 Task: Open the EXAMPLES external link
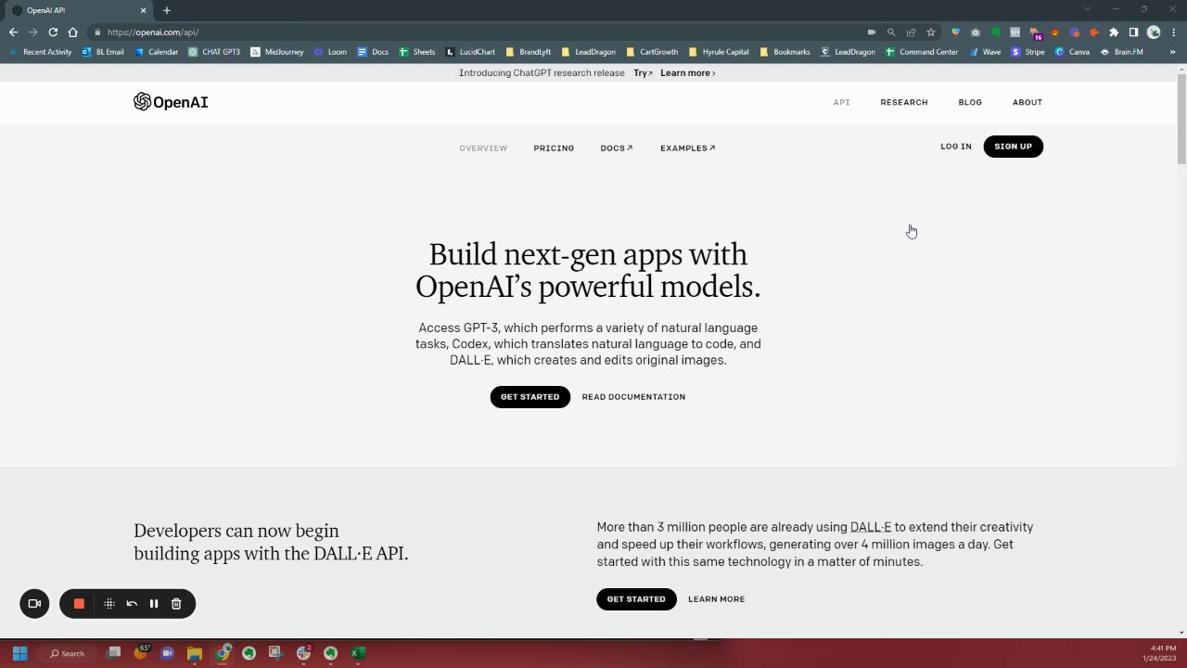pos(687,148)
